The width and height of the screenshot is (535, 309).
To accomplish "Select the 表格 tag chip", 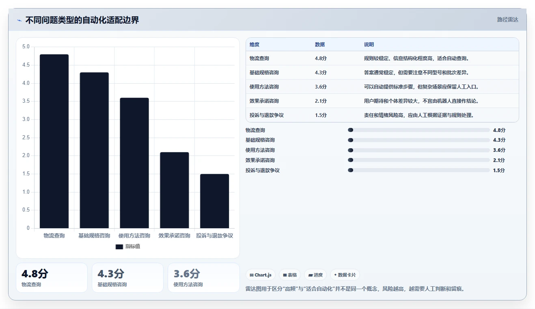I will (x=290, y=275).
